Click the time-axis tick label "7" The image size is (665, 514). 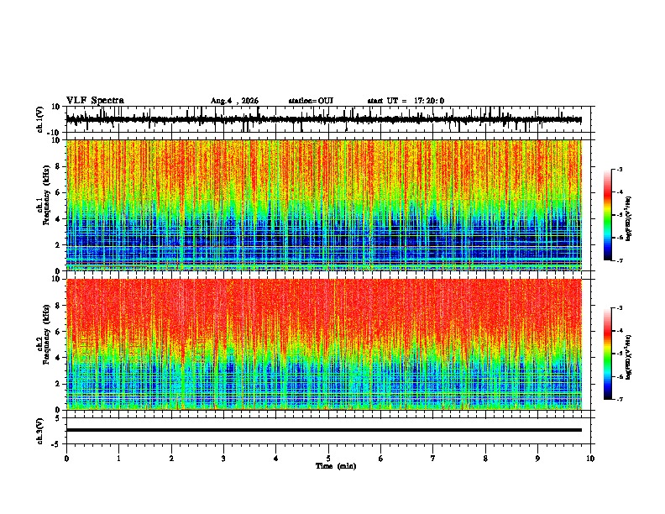433,459
